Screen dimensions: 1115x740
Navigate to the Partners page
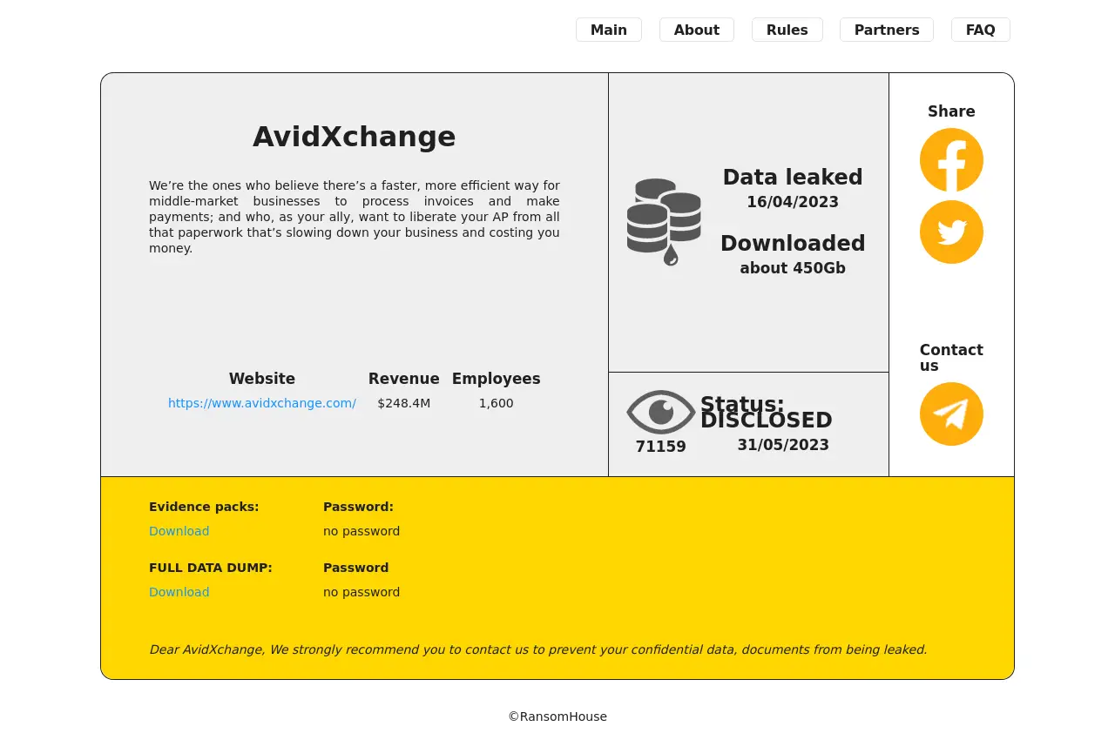[886, 30]
